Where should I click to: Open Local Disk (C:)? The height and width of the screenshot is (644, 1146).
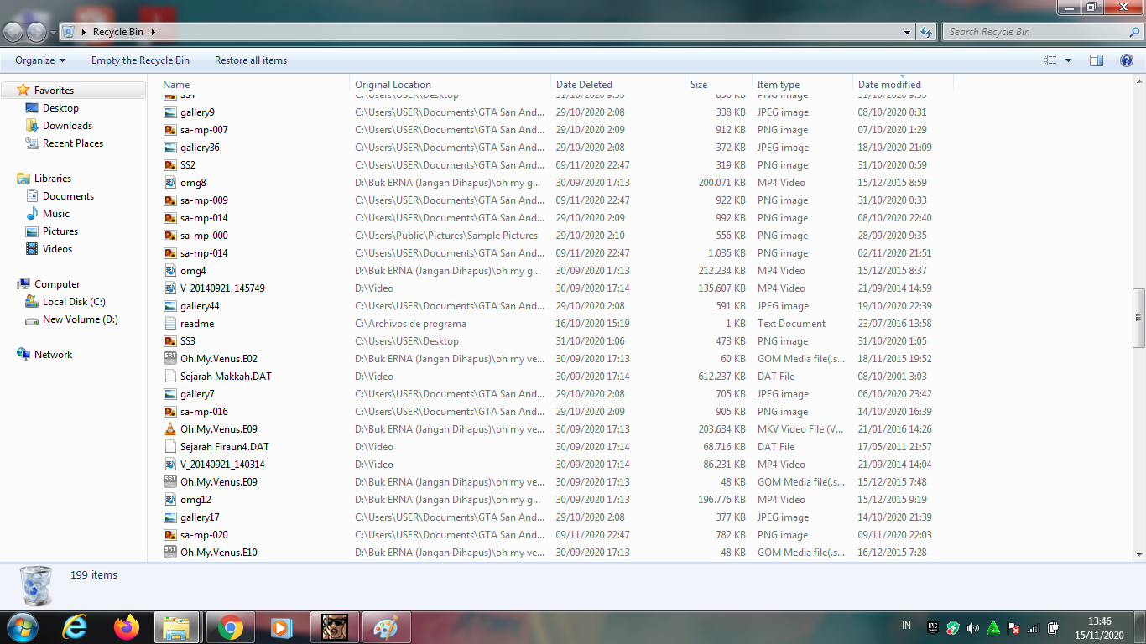click(x=74, y=302)
